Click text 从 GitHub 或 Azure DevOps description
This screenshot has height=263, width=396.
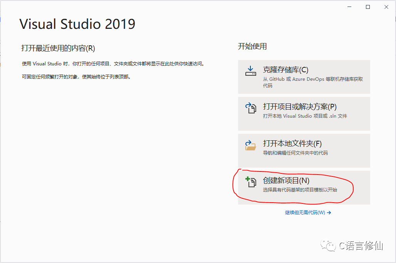(313, 82)
